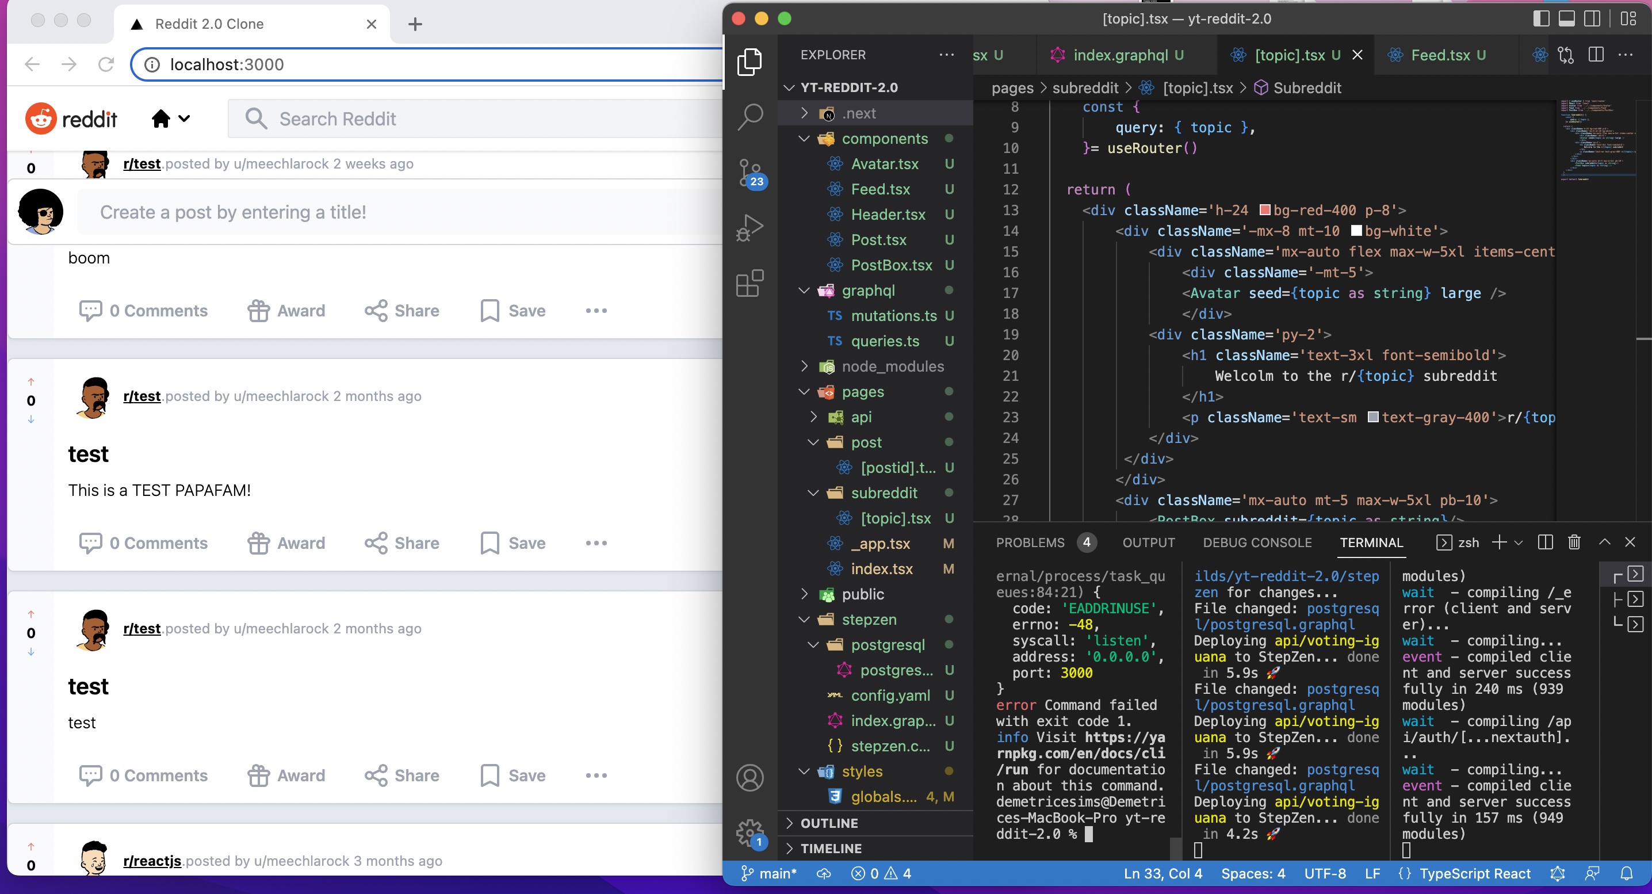Switch to the OUTPUT tab
1652x894 pixels.
[x=1148, y=542]
